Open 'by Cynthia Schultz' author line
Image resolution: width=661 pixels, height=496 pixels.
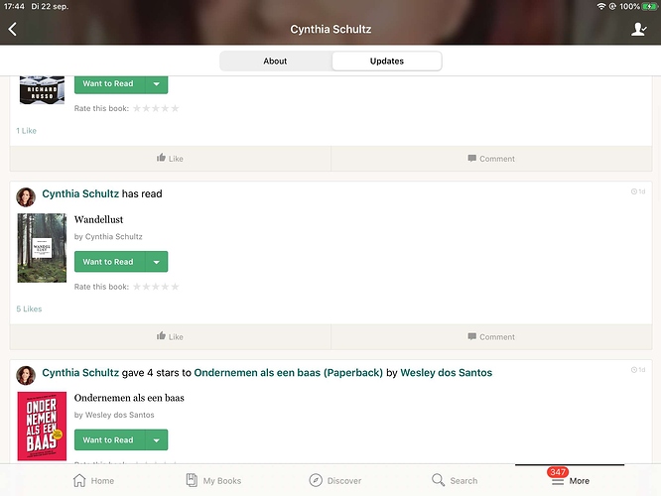(x=108, y=236)
